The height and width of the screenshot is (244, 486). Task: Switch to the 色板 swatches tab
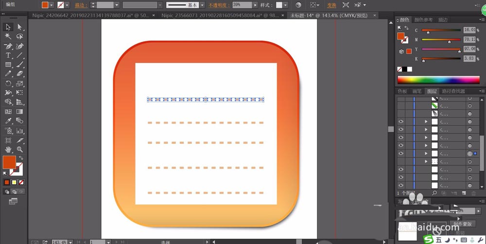[402, 91]
